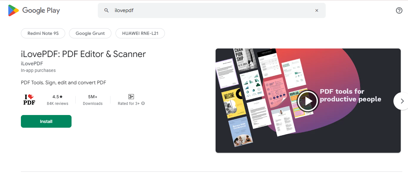Click the Downloads label
Viewport: 408px width, 173px height.
tap(93, 104)
